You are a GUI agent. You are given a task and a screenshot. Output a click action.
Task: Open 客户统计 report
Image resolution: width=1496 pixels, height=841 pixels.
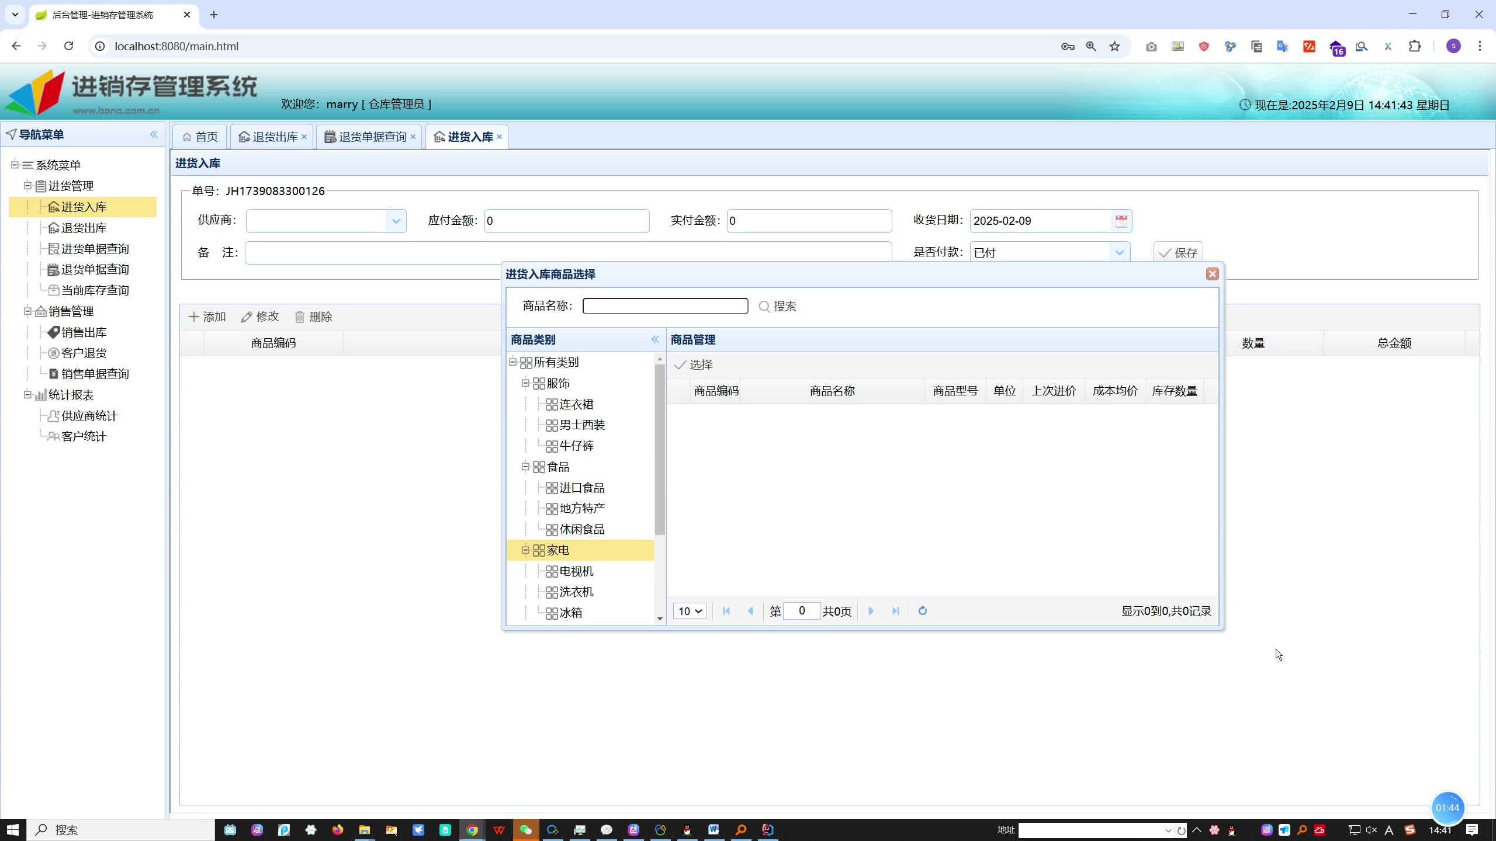pos(84,437)
